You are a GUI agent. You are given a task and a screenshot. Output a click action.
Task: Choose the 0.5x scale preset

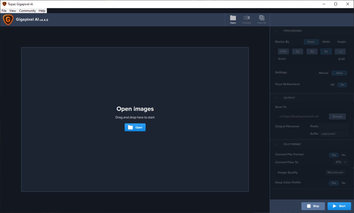(283, 52)
